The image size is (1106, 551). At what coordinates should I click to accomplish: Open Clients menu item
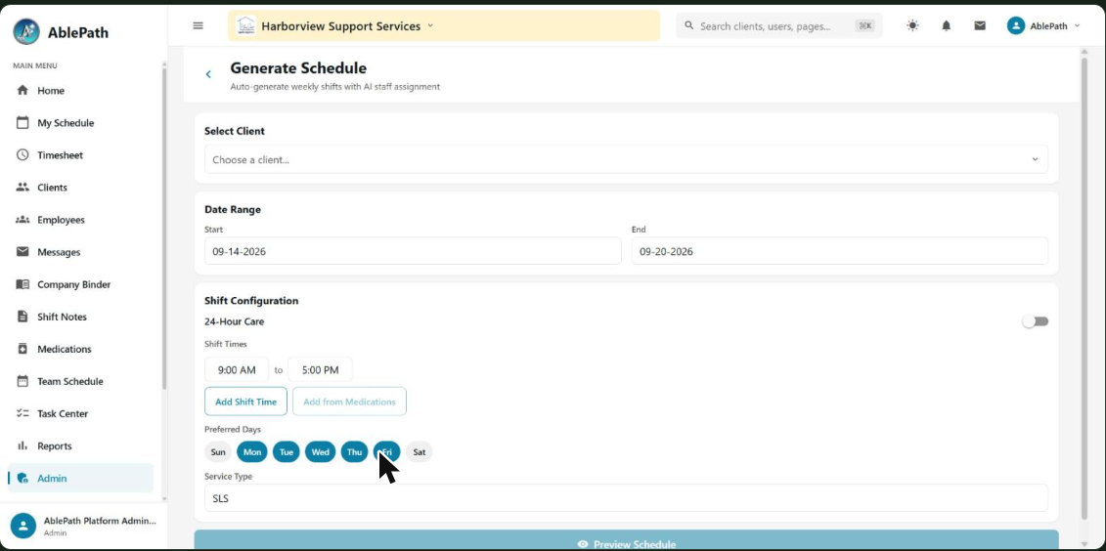click(x=80, y=188)
